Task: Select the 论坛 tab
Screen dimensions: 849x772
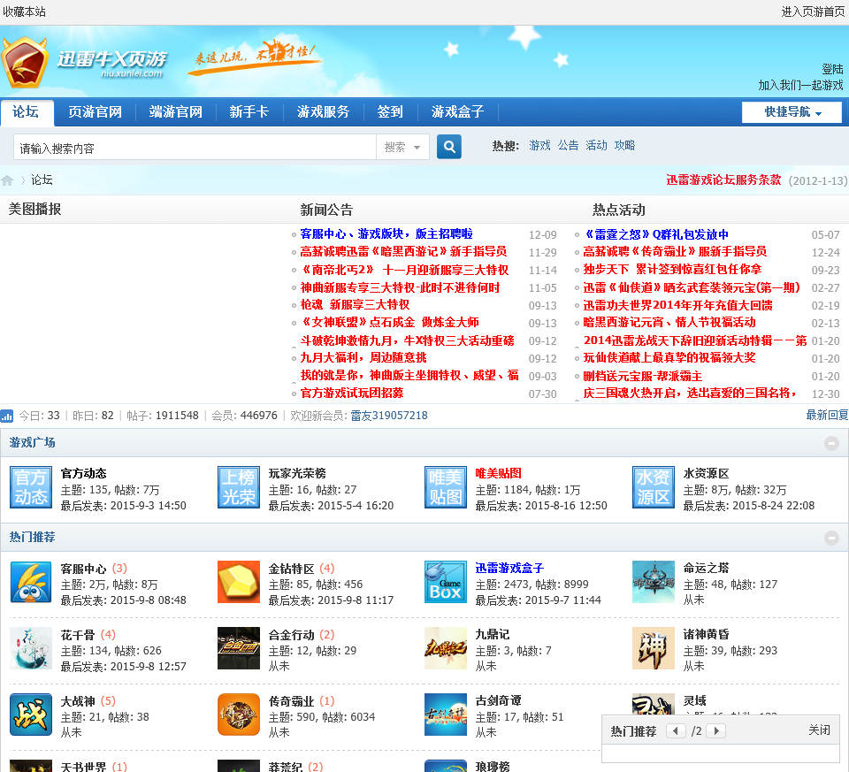Action: (x=26, y=112)
